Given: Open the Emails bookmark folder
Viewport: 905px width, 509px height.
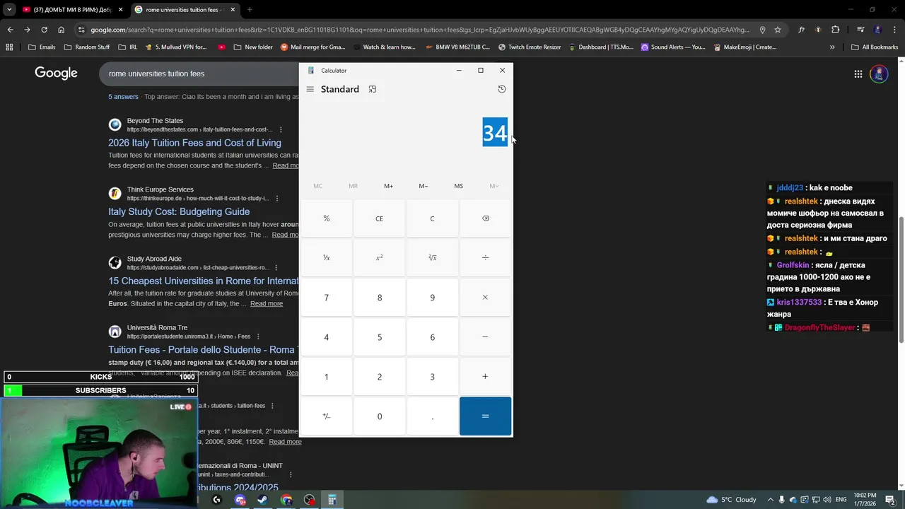Looking at the screenshot, I should [42, 47].
